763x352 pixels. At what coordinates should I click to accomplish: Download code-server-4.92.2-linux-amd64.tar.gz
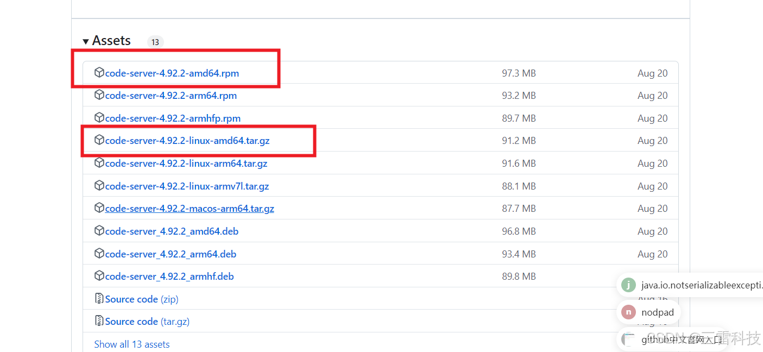[x=187, y=141]
